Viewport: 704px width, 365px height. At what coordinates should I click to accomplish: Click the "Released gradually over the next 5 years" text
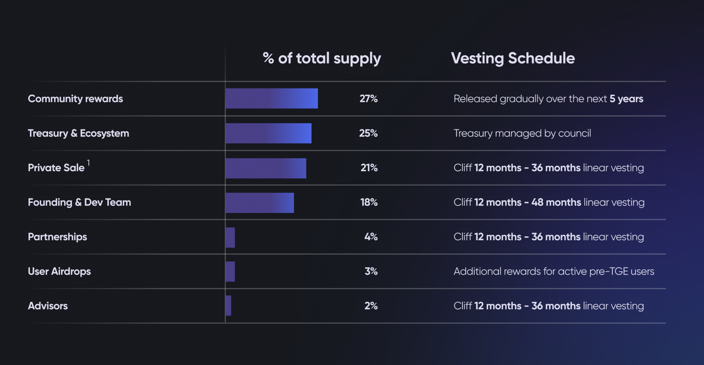548,98
